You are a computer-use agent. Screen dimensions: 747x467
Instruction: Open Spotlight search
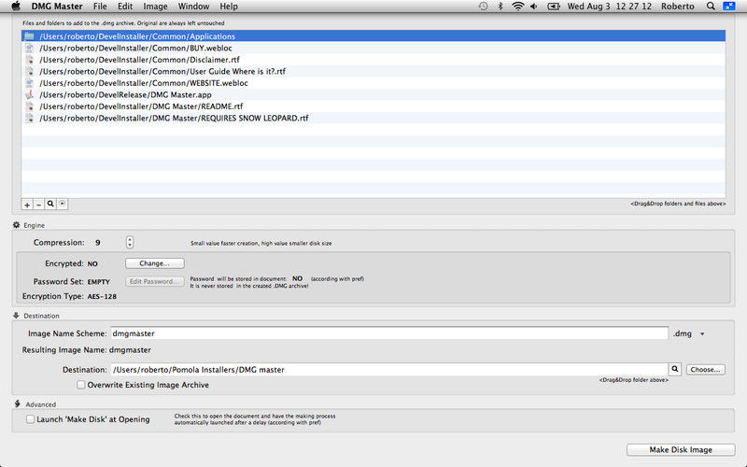pyautogui.click(x=711, y=7)
